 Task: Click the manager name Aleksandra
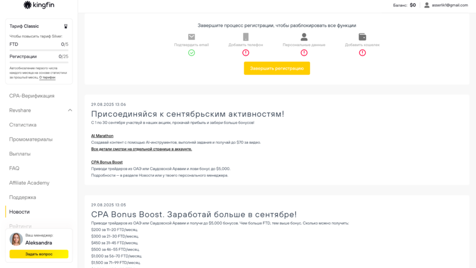tap(39, 243)
